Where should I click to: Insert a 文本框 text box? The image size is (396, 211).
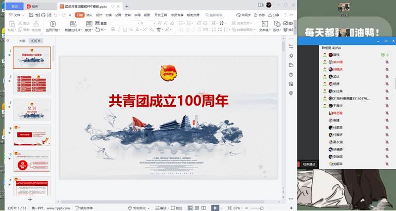coord(264,24)
